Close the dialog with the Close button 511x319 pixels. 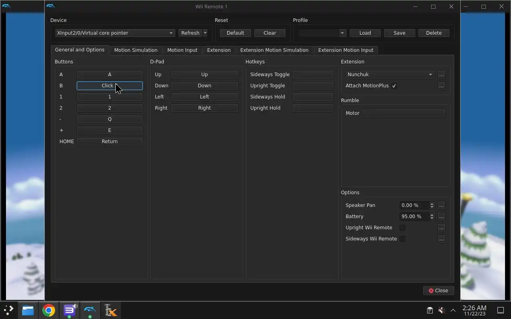pyautogui.click(x=438, y=291)
